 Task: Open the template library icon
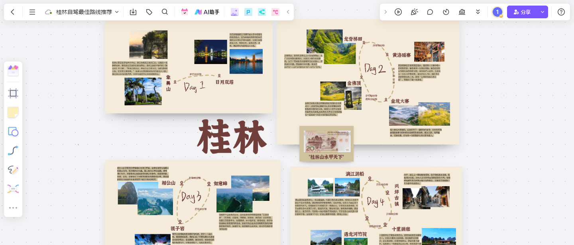(x=13, y=71)
